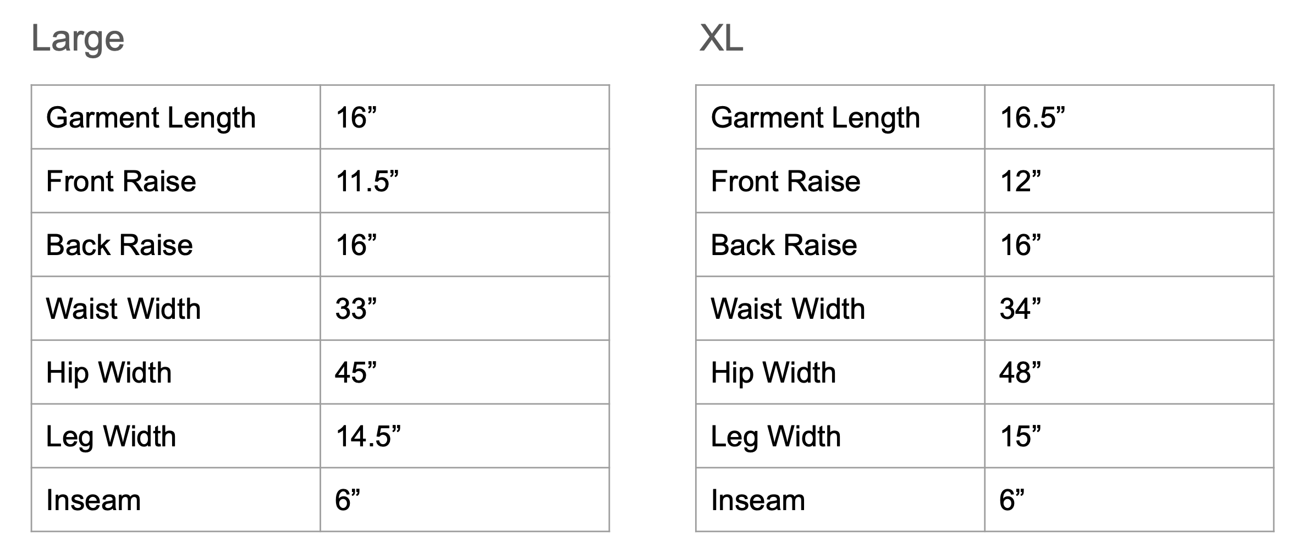
Task: Click the 16.5” value in XL table
Action: (1032, 118)
